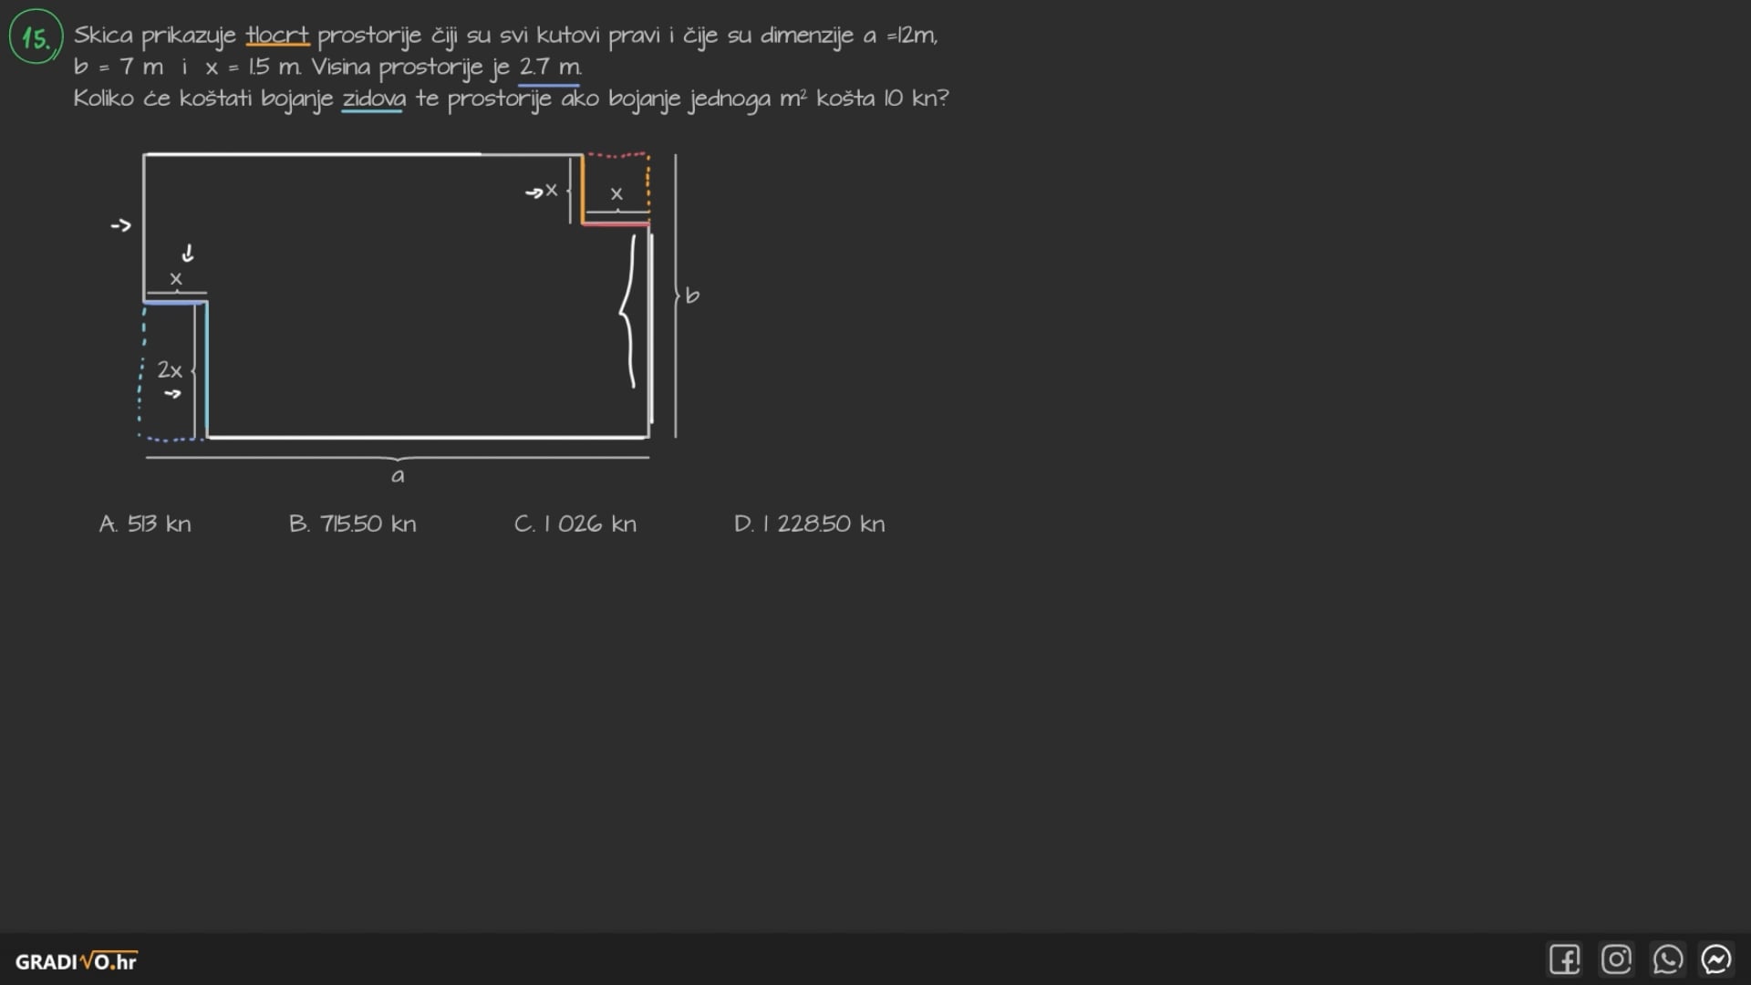
Task: Open the Messenger icon in footer
Action: (x=1716, y=959)
